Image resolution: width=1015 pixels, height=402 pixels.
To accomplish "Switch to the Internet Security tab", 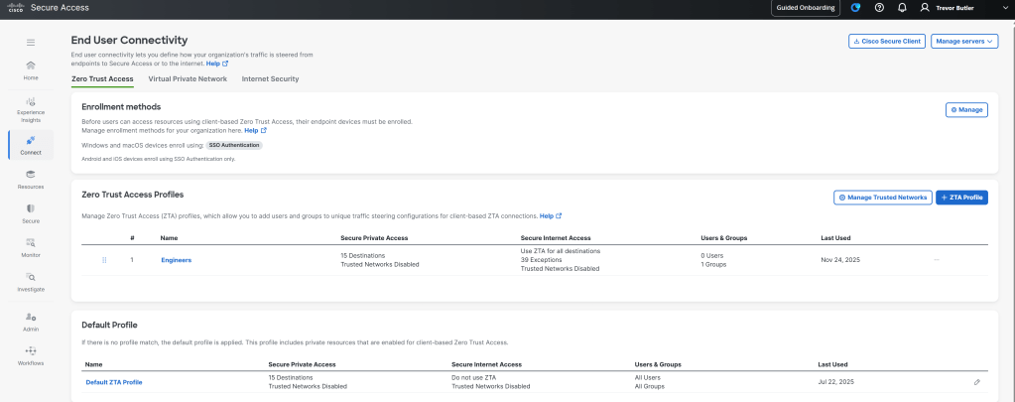I will click(270, 78).
